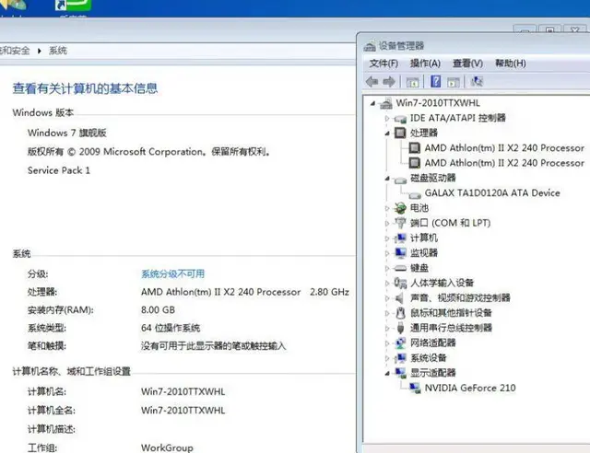Click the 声音、视频和游戏控制器 speaker icon
The width and height of the screenshot is (590, 453).
point(399,298)
